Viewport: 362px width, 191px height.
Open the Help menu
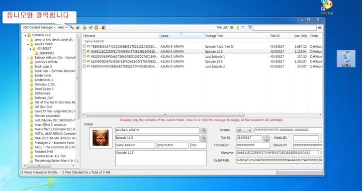(62, 27)
